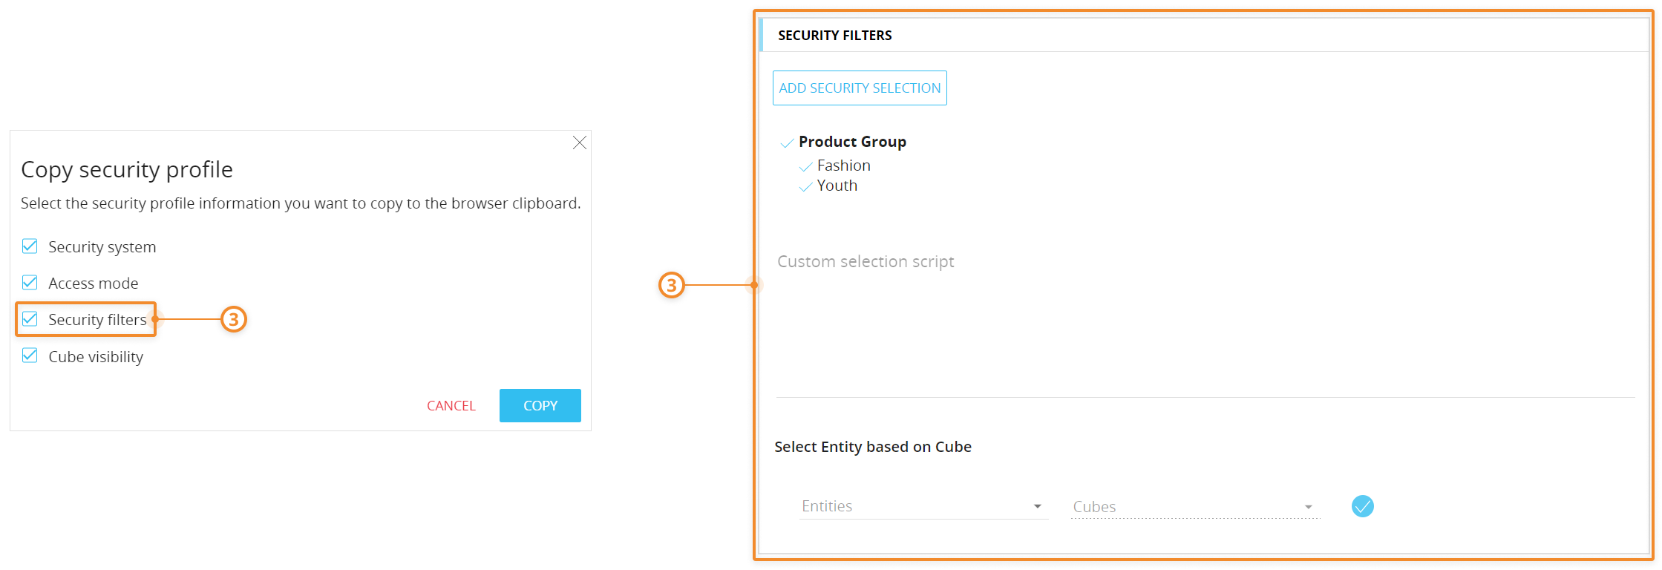Viewport: 1662px width, 570px height.
Task: Uncheck the Security system checkbox
Action: pos(30,246)
